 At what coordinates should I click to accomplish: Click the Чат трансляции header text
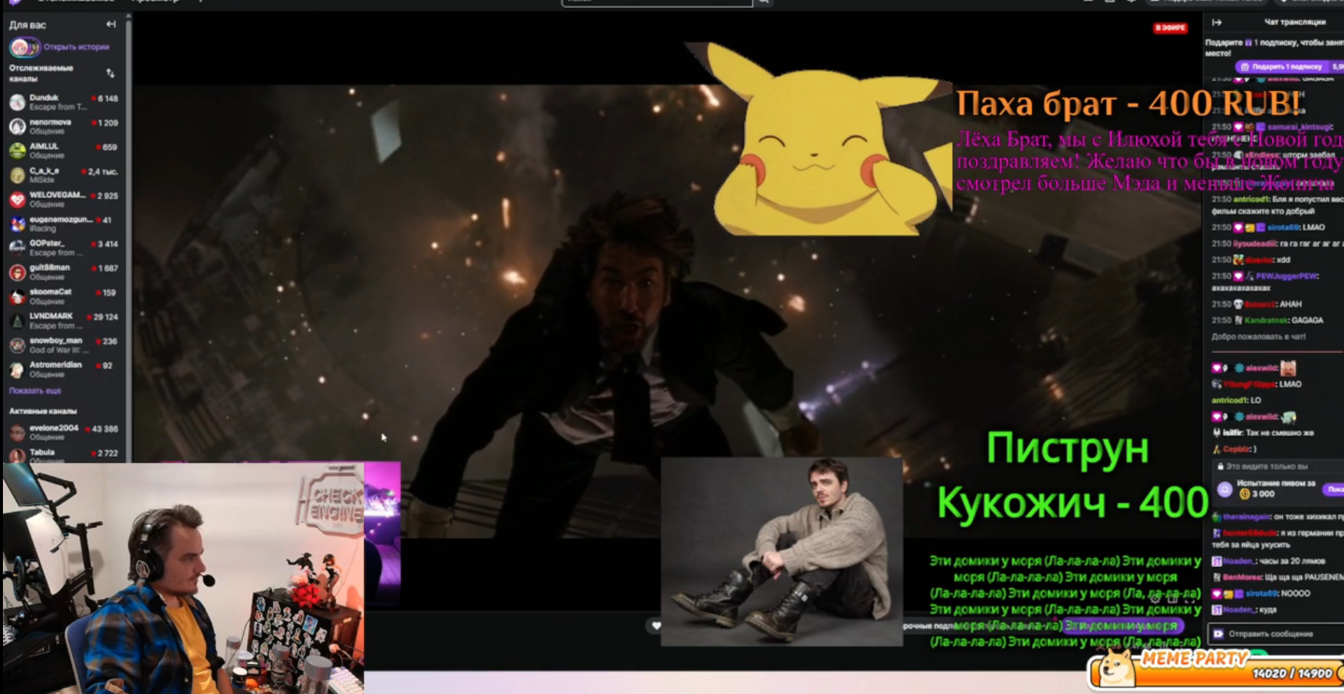[x=1295, y=23]
